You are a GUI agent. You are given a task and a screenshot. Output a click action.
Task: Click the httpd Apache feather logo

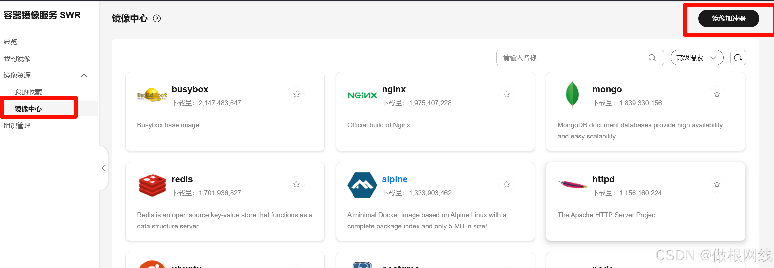coord(573,184)
